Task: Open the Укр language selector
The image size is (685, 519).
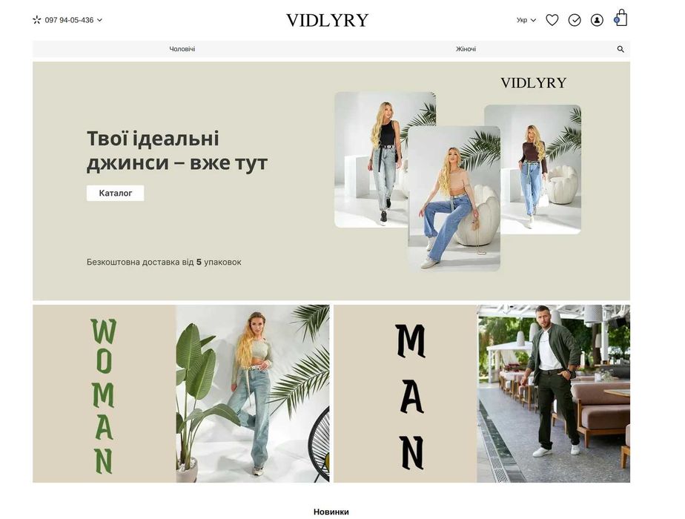Action: [x=526, y=20]
